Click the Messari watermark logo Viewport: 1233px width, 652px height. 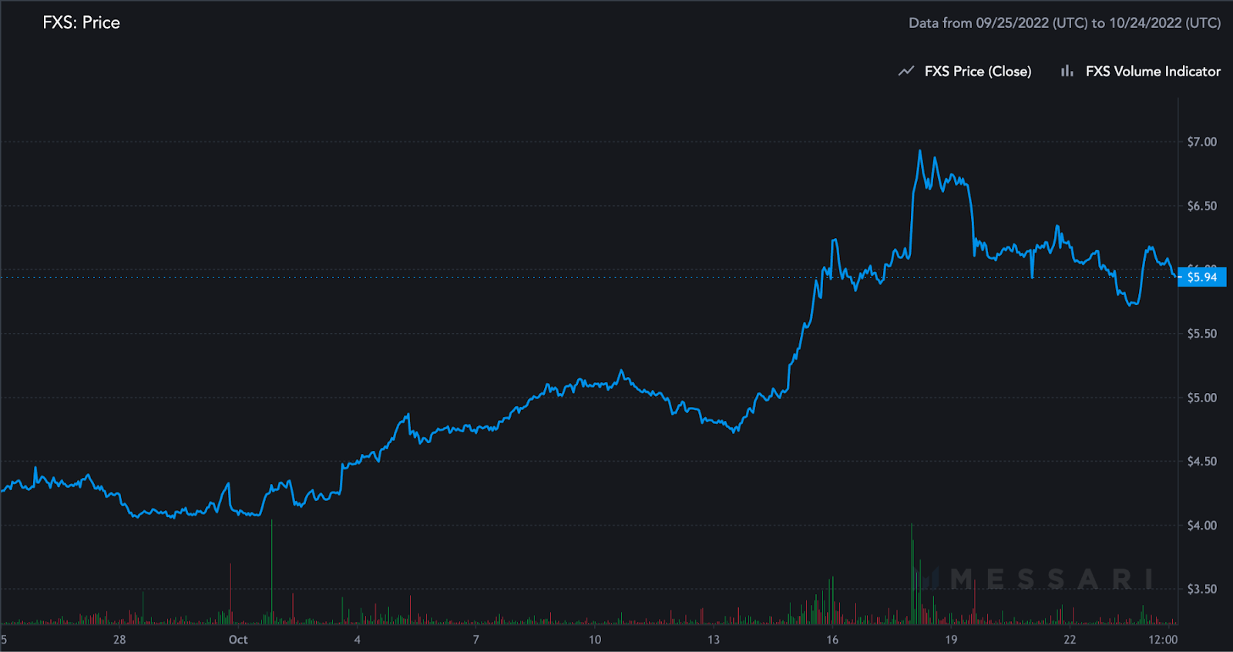point(1040,578)
